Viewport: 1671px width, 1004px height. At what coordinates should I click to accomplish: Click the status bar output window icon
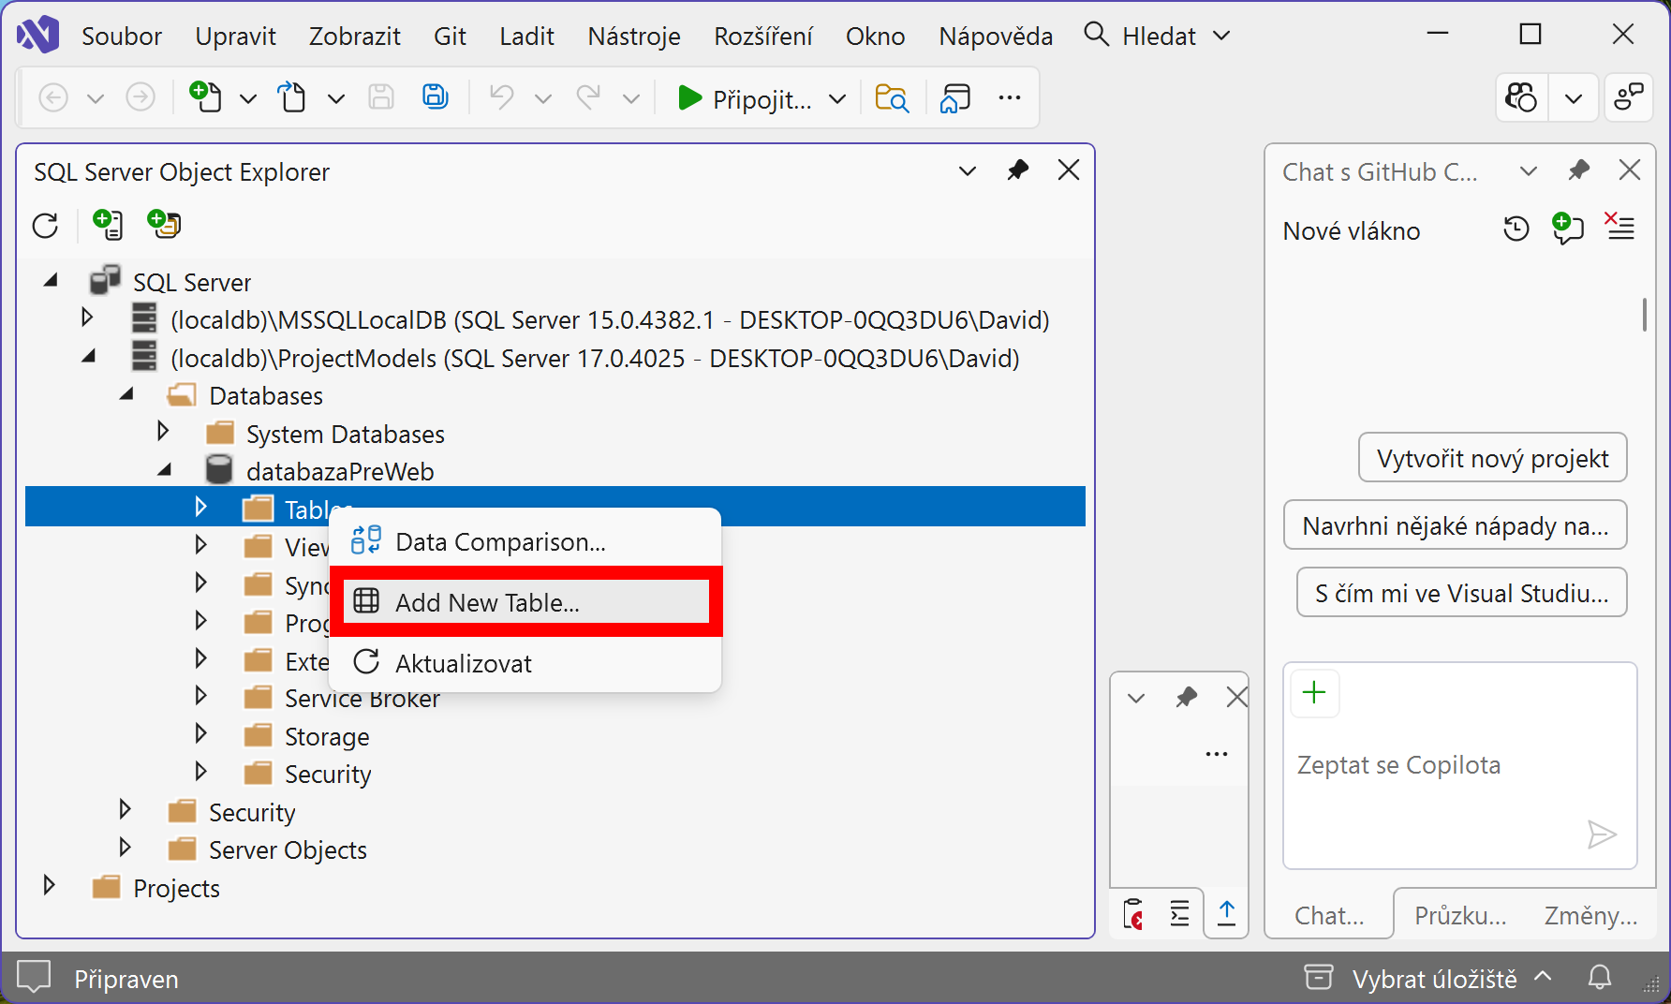coord(34,978)
